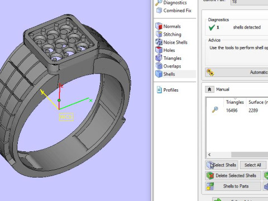
Task: Select the Overlaps icon
Action: (159, 66)
